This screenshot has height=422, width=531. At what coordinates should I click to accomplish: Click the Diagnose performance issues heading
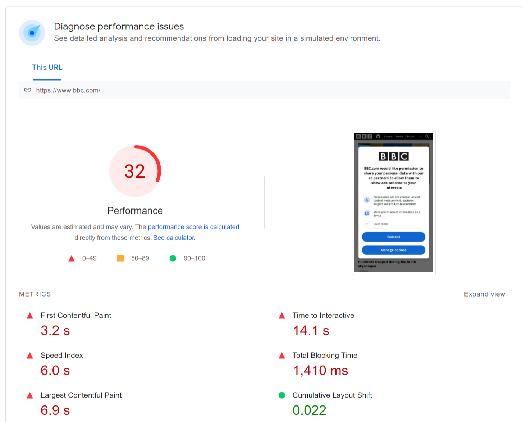(119, 27)
